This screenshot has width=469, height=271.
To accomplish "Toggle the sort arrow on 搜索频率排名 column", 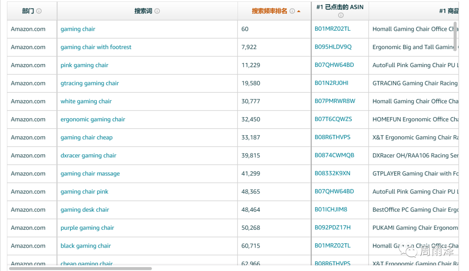I will [x=299, y=11].
